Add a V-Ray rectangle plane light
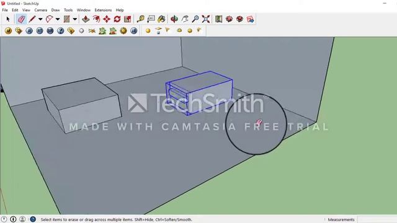Image resolution: width=397 pixels, height=223 pixels. click(x=159, y=31)
